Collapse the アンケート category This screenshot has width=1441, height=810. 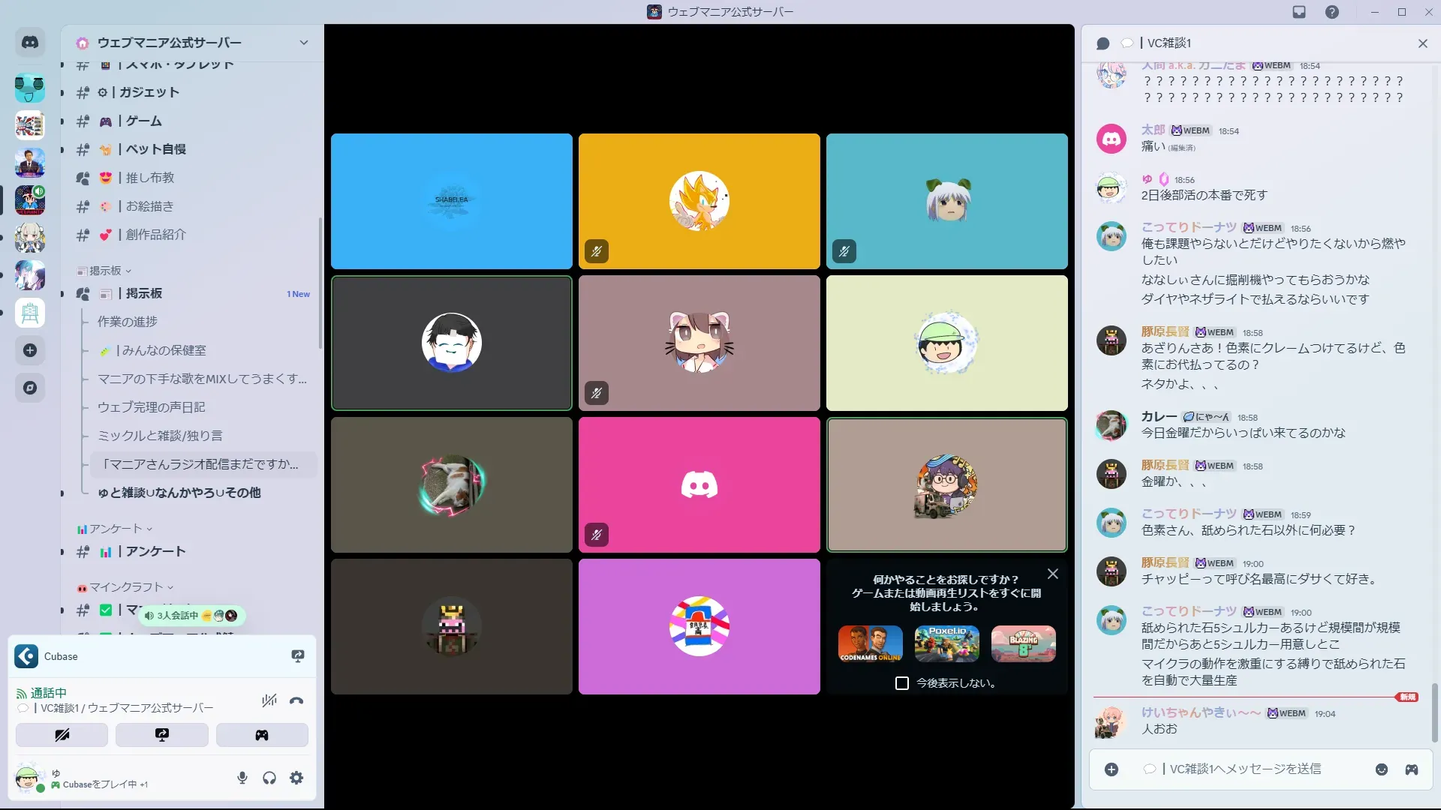115,529
